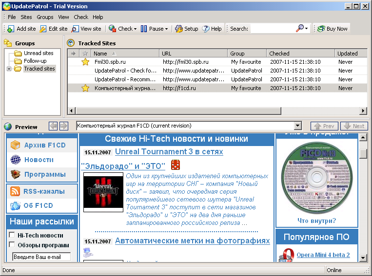The width and height of the screenshot is (372, 276).
Task: Open Setup via the gear icon
Action: (x=178, y=29)
